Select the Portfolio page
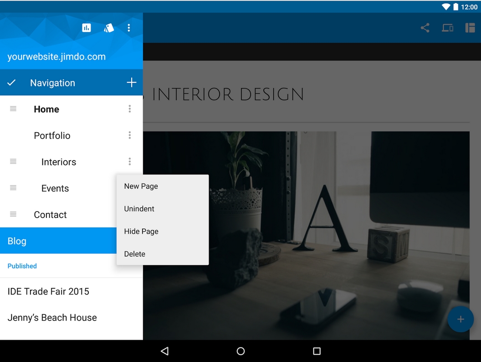 click(x=52, y=135)
